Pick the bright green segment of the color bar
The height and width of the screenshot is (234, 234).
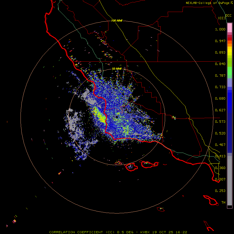click(230, 71)
